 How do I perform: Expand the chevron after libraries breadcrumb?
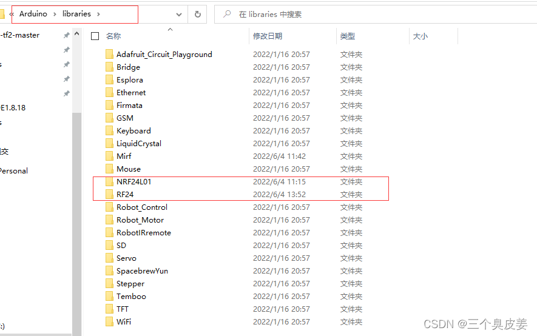99,14
